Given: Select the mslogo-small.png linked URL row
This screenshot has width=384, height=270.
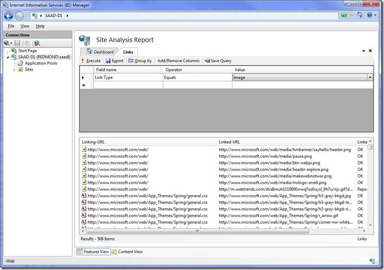Looking at the screenshot, I should coord(273,182).
